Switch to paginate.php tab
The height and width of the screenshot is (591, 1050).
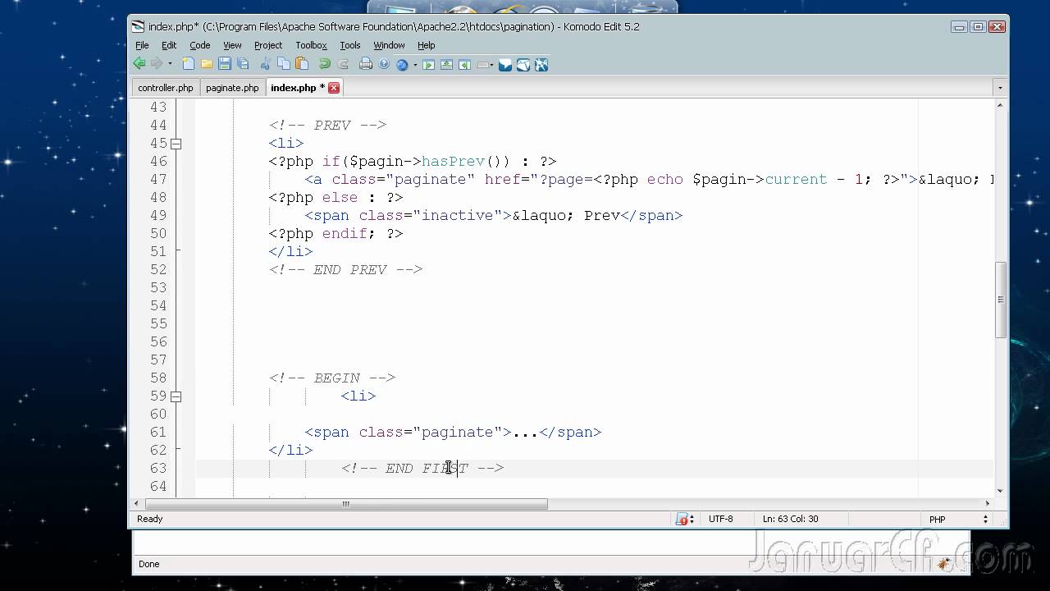click(x=232, y=88)
